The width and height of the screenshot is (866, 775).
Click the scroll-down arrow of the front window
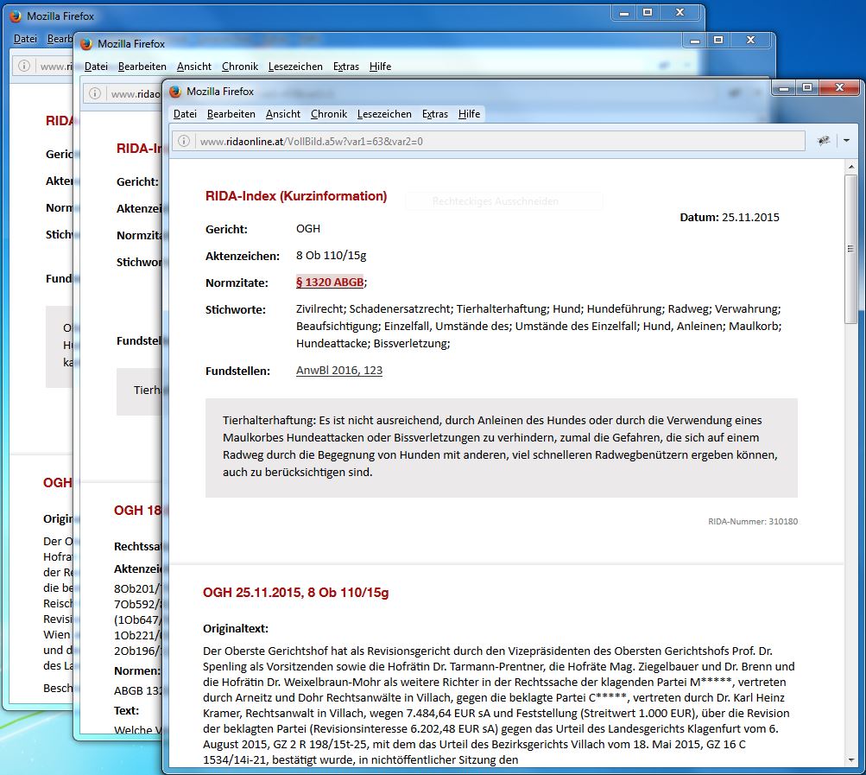pyautogui.click(x=850, y=760)
